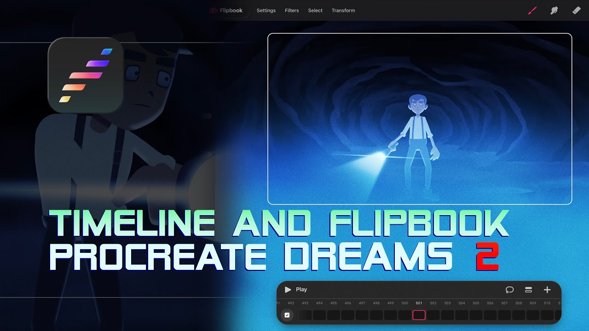589x331 pixels.
Task: Toggle the loop playback icon
Action: (509, 290)
